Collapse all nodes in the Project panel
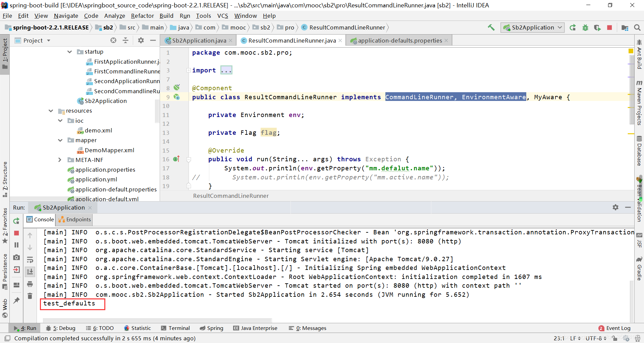 tap(125, 40)
